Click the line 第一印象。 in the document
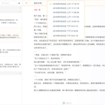The width and height of the screenshot is (105, 105). click(x=38, y=30)
